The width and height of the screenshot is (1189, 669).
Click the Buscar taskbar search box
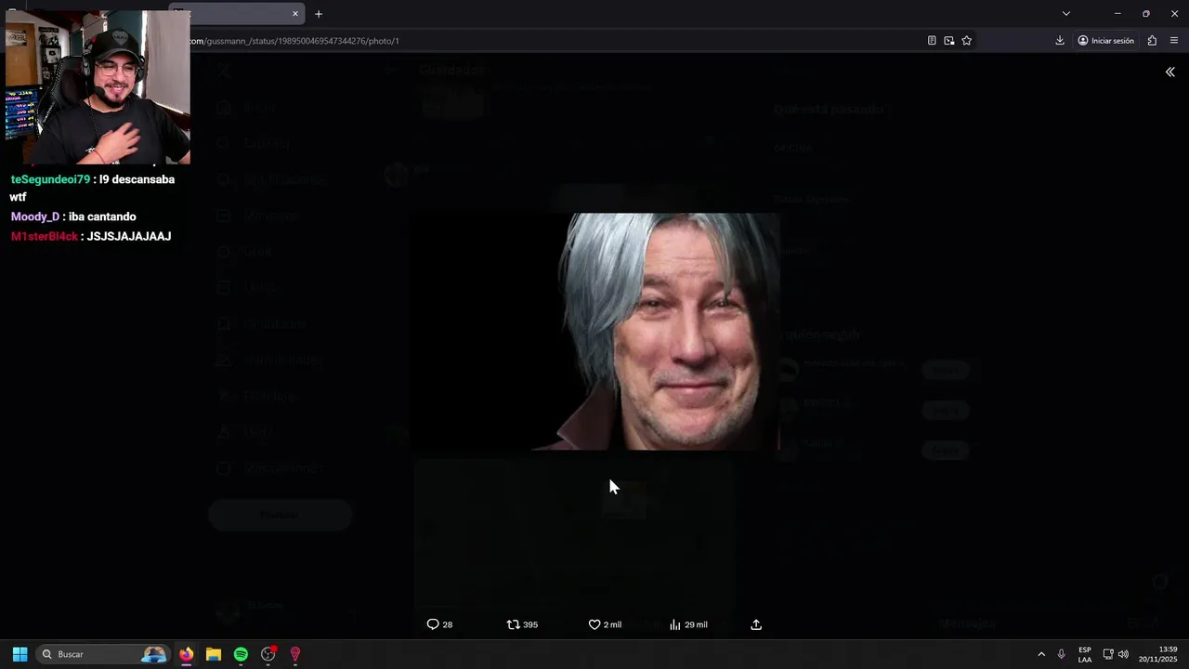(102, 654)
